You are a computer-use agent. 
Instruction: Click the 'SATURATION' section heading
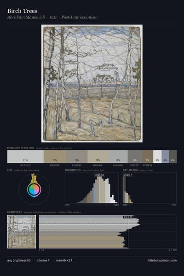[131, 170]
